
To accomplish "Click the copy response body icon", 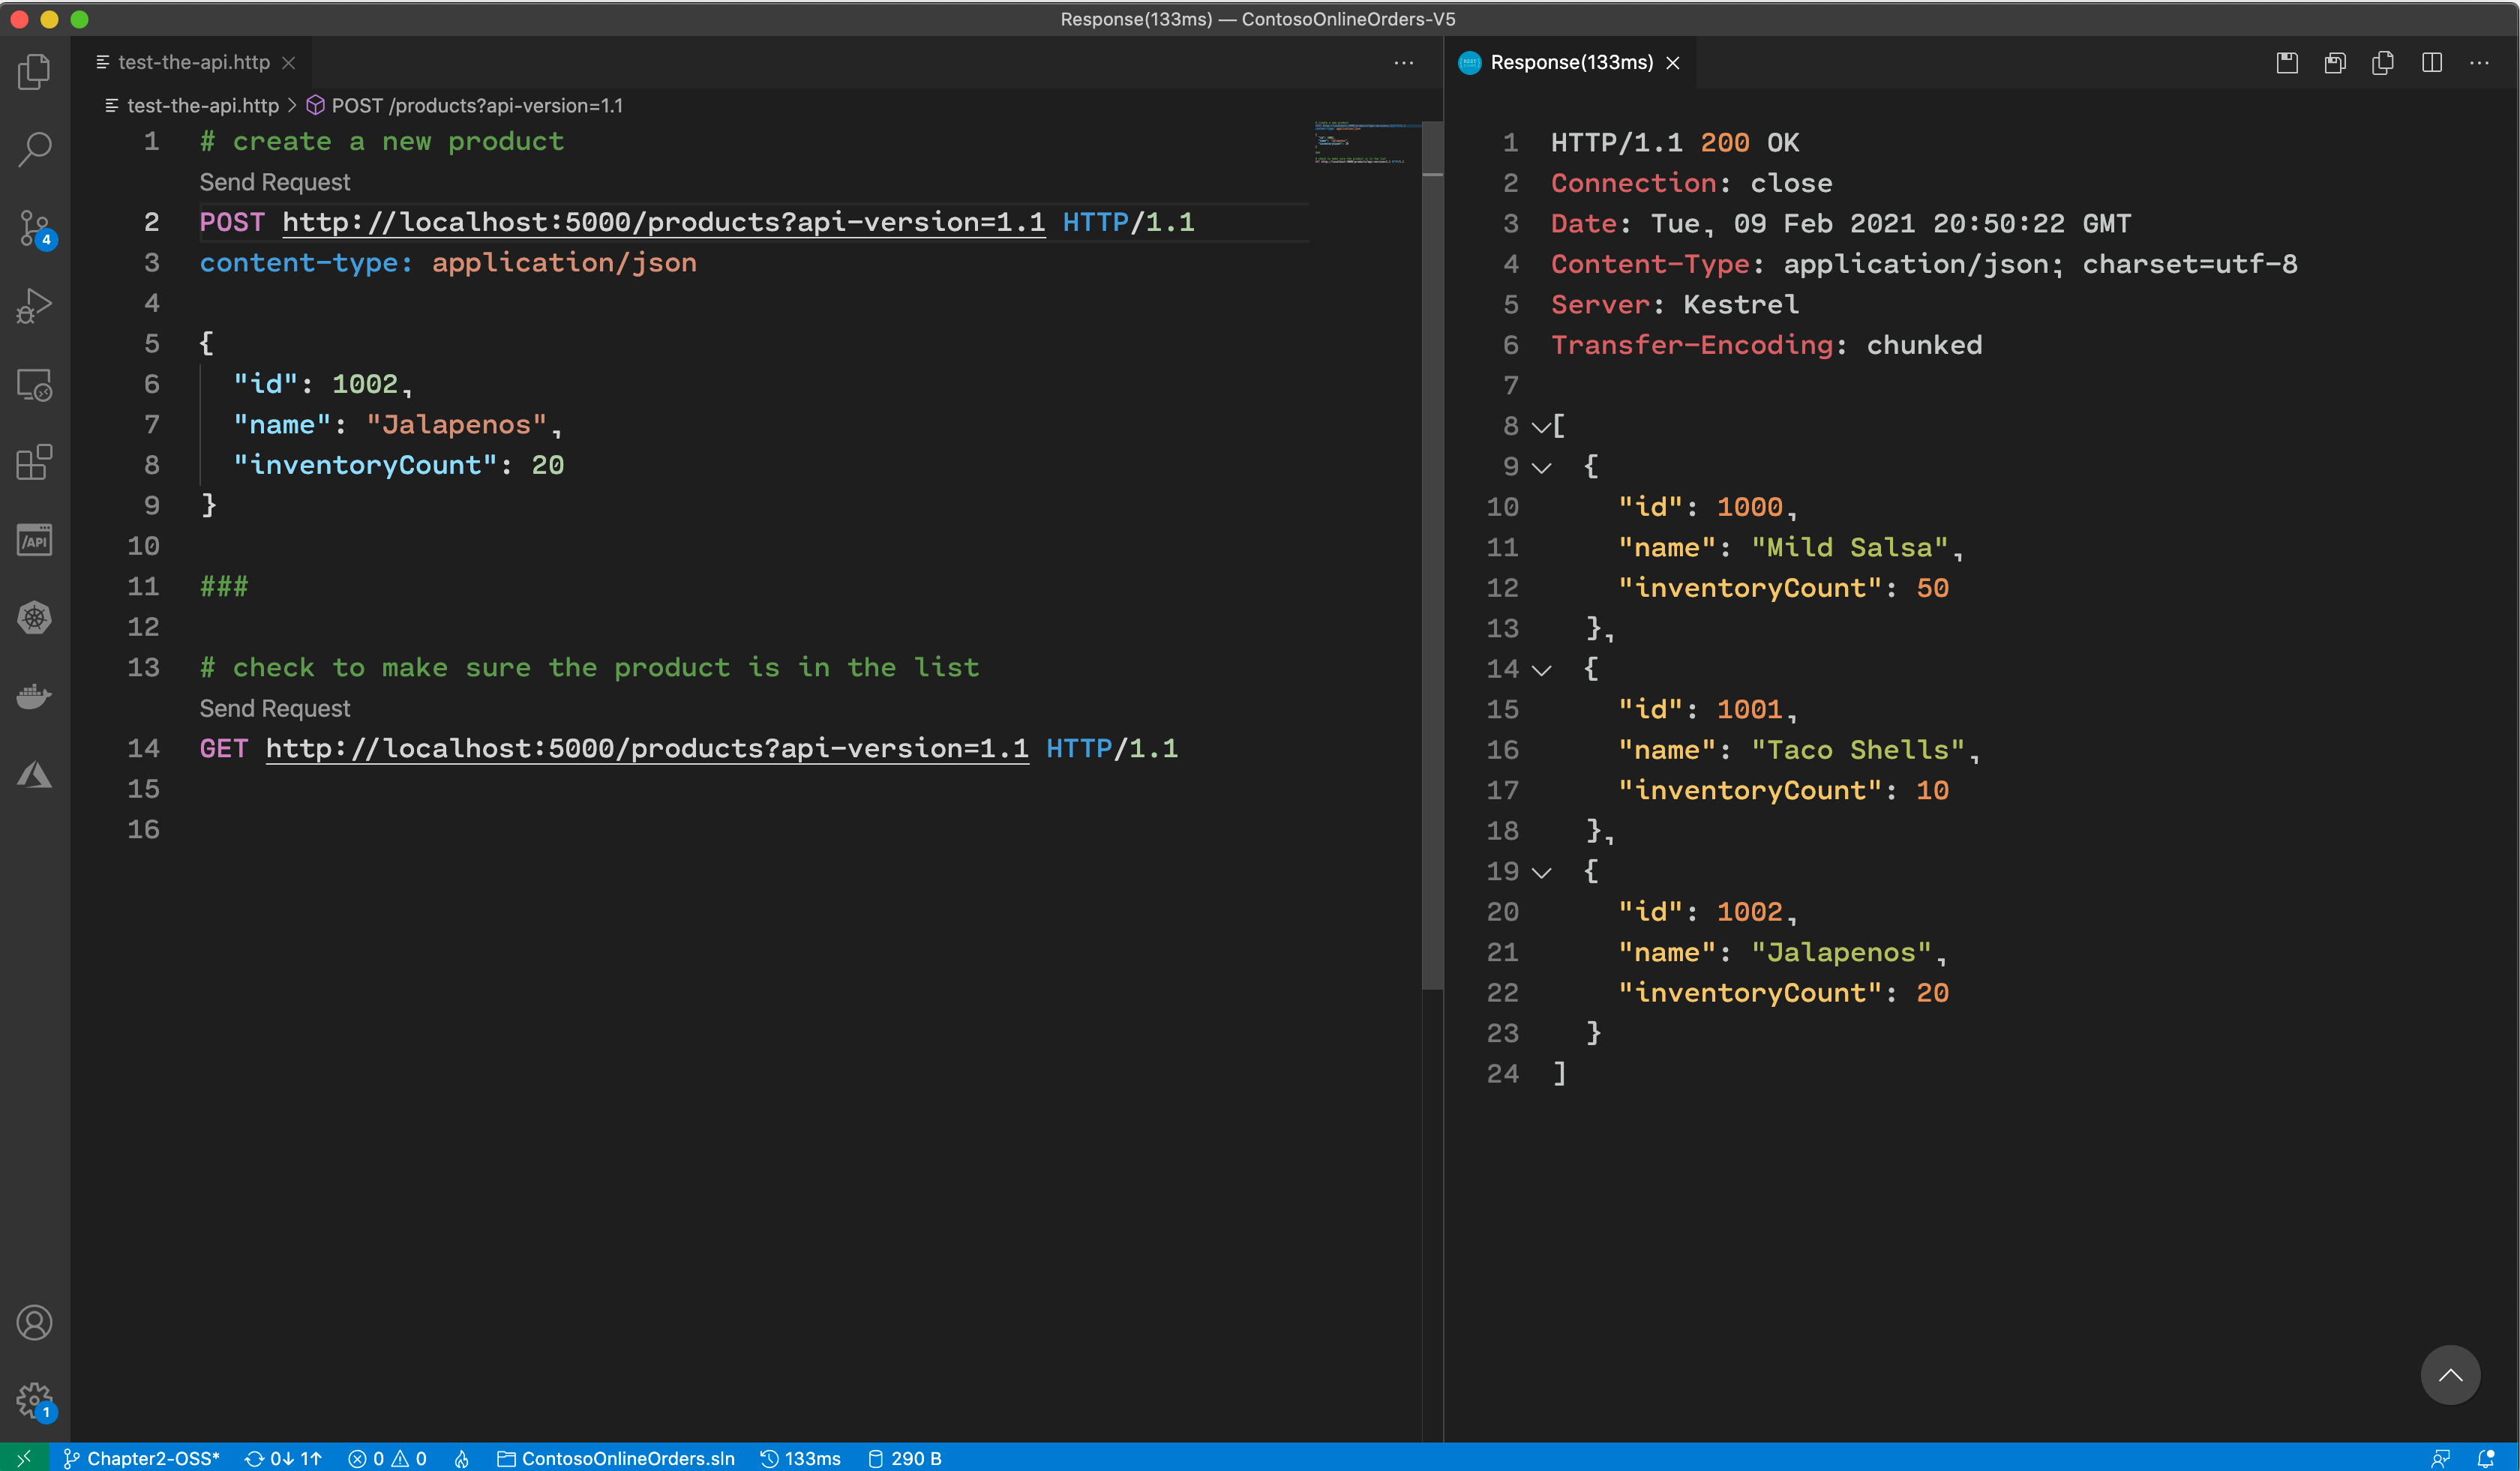I will click(x=2382, y=63).
